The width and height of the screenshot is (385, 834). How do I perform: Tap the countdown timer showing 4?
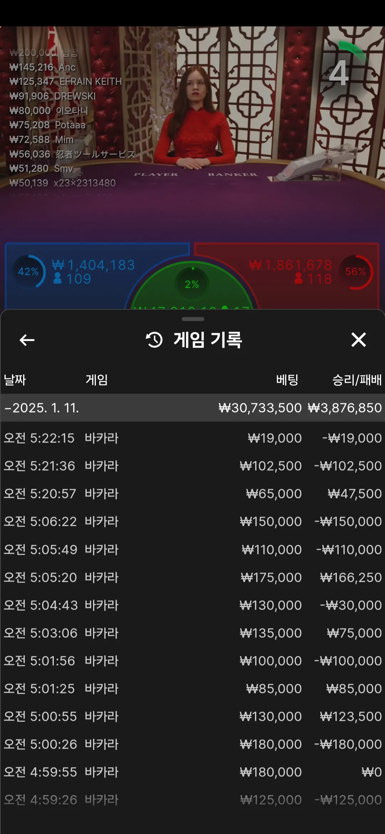pyautogui.click(x=339, y=72)
